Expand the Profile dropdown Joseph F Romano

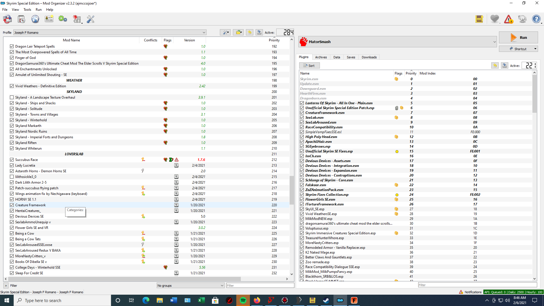click(x=110, y=33)
